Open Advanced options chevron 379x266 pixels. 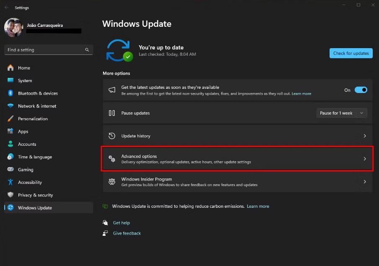[365, 159]
